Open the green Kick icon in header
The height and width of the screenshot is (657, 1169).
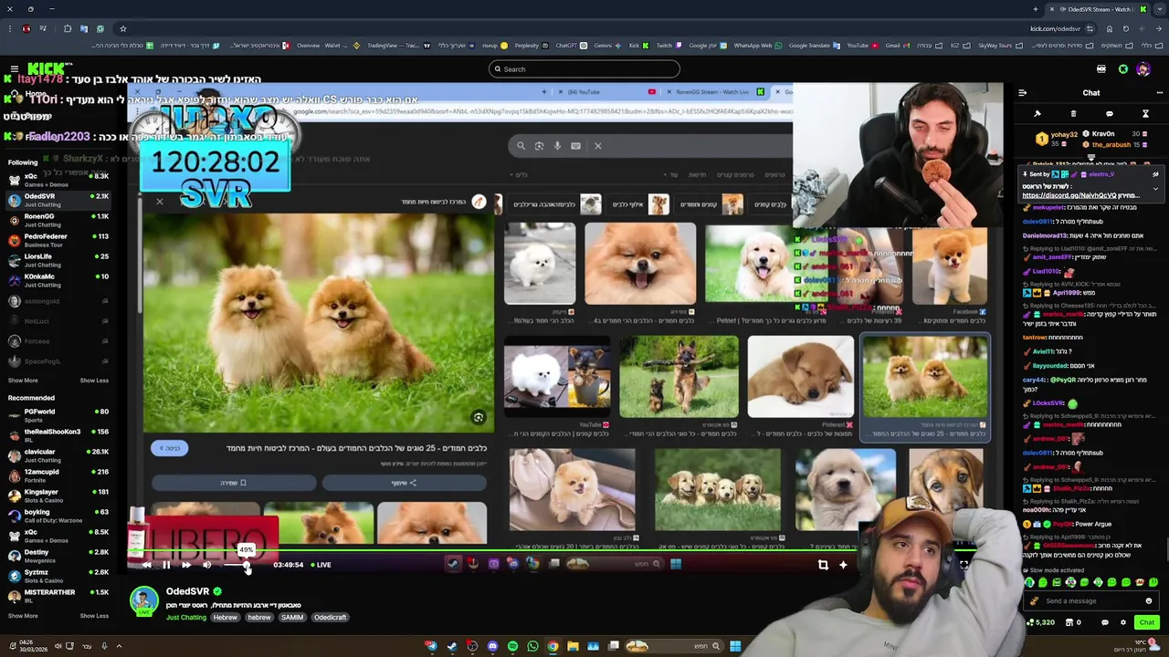(1122, 69)
